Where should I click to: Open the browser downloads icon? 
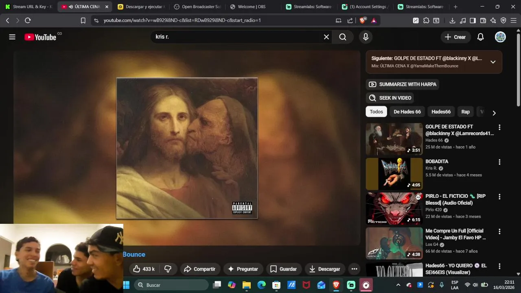(452, 20)
